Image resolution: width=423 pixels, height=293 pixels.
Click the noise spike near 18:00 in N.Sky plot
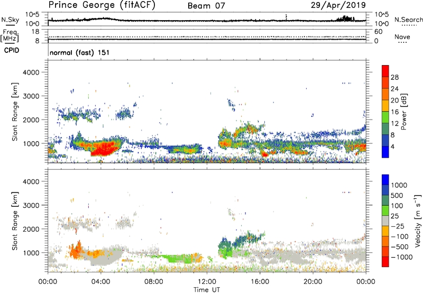(x=286, y=17)
